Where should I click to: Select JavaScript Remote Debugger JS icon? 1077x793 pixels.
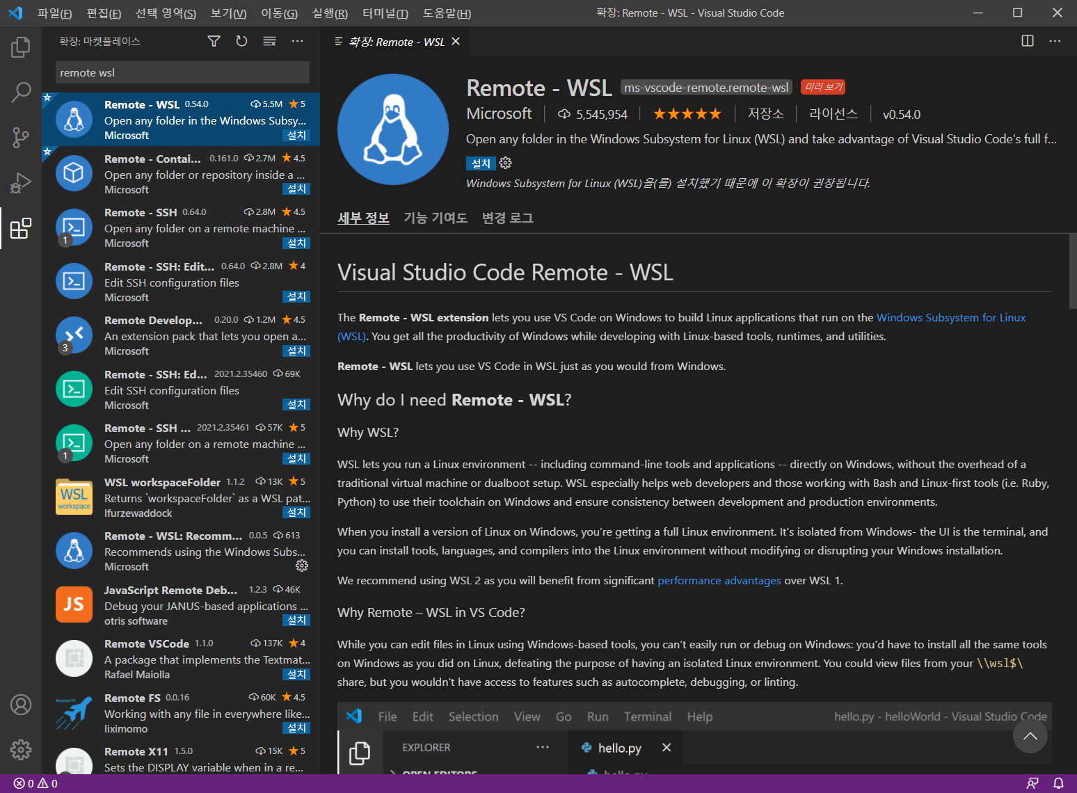pos(74,604)
